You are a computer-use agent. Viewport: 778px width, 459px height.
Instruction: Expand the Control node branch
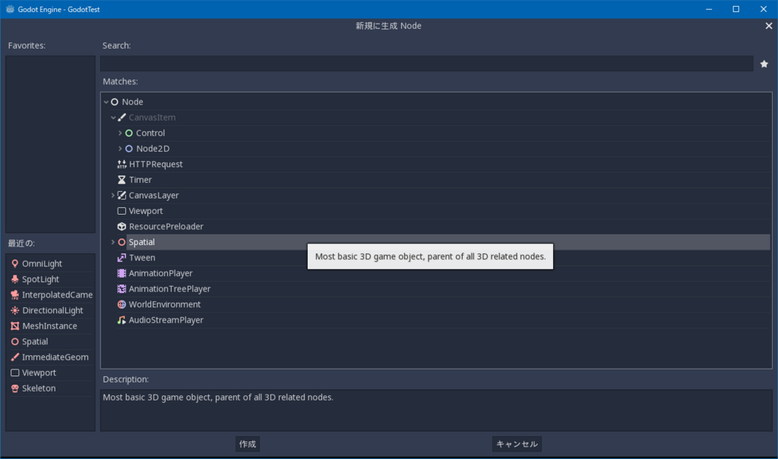120,133
